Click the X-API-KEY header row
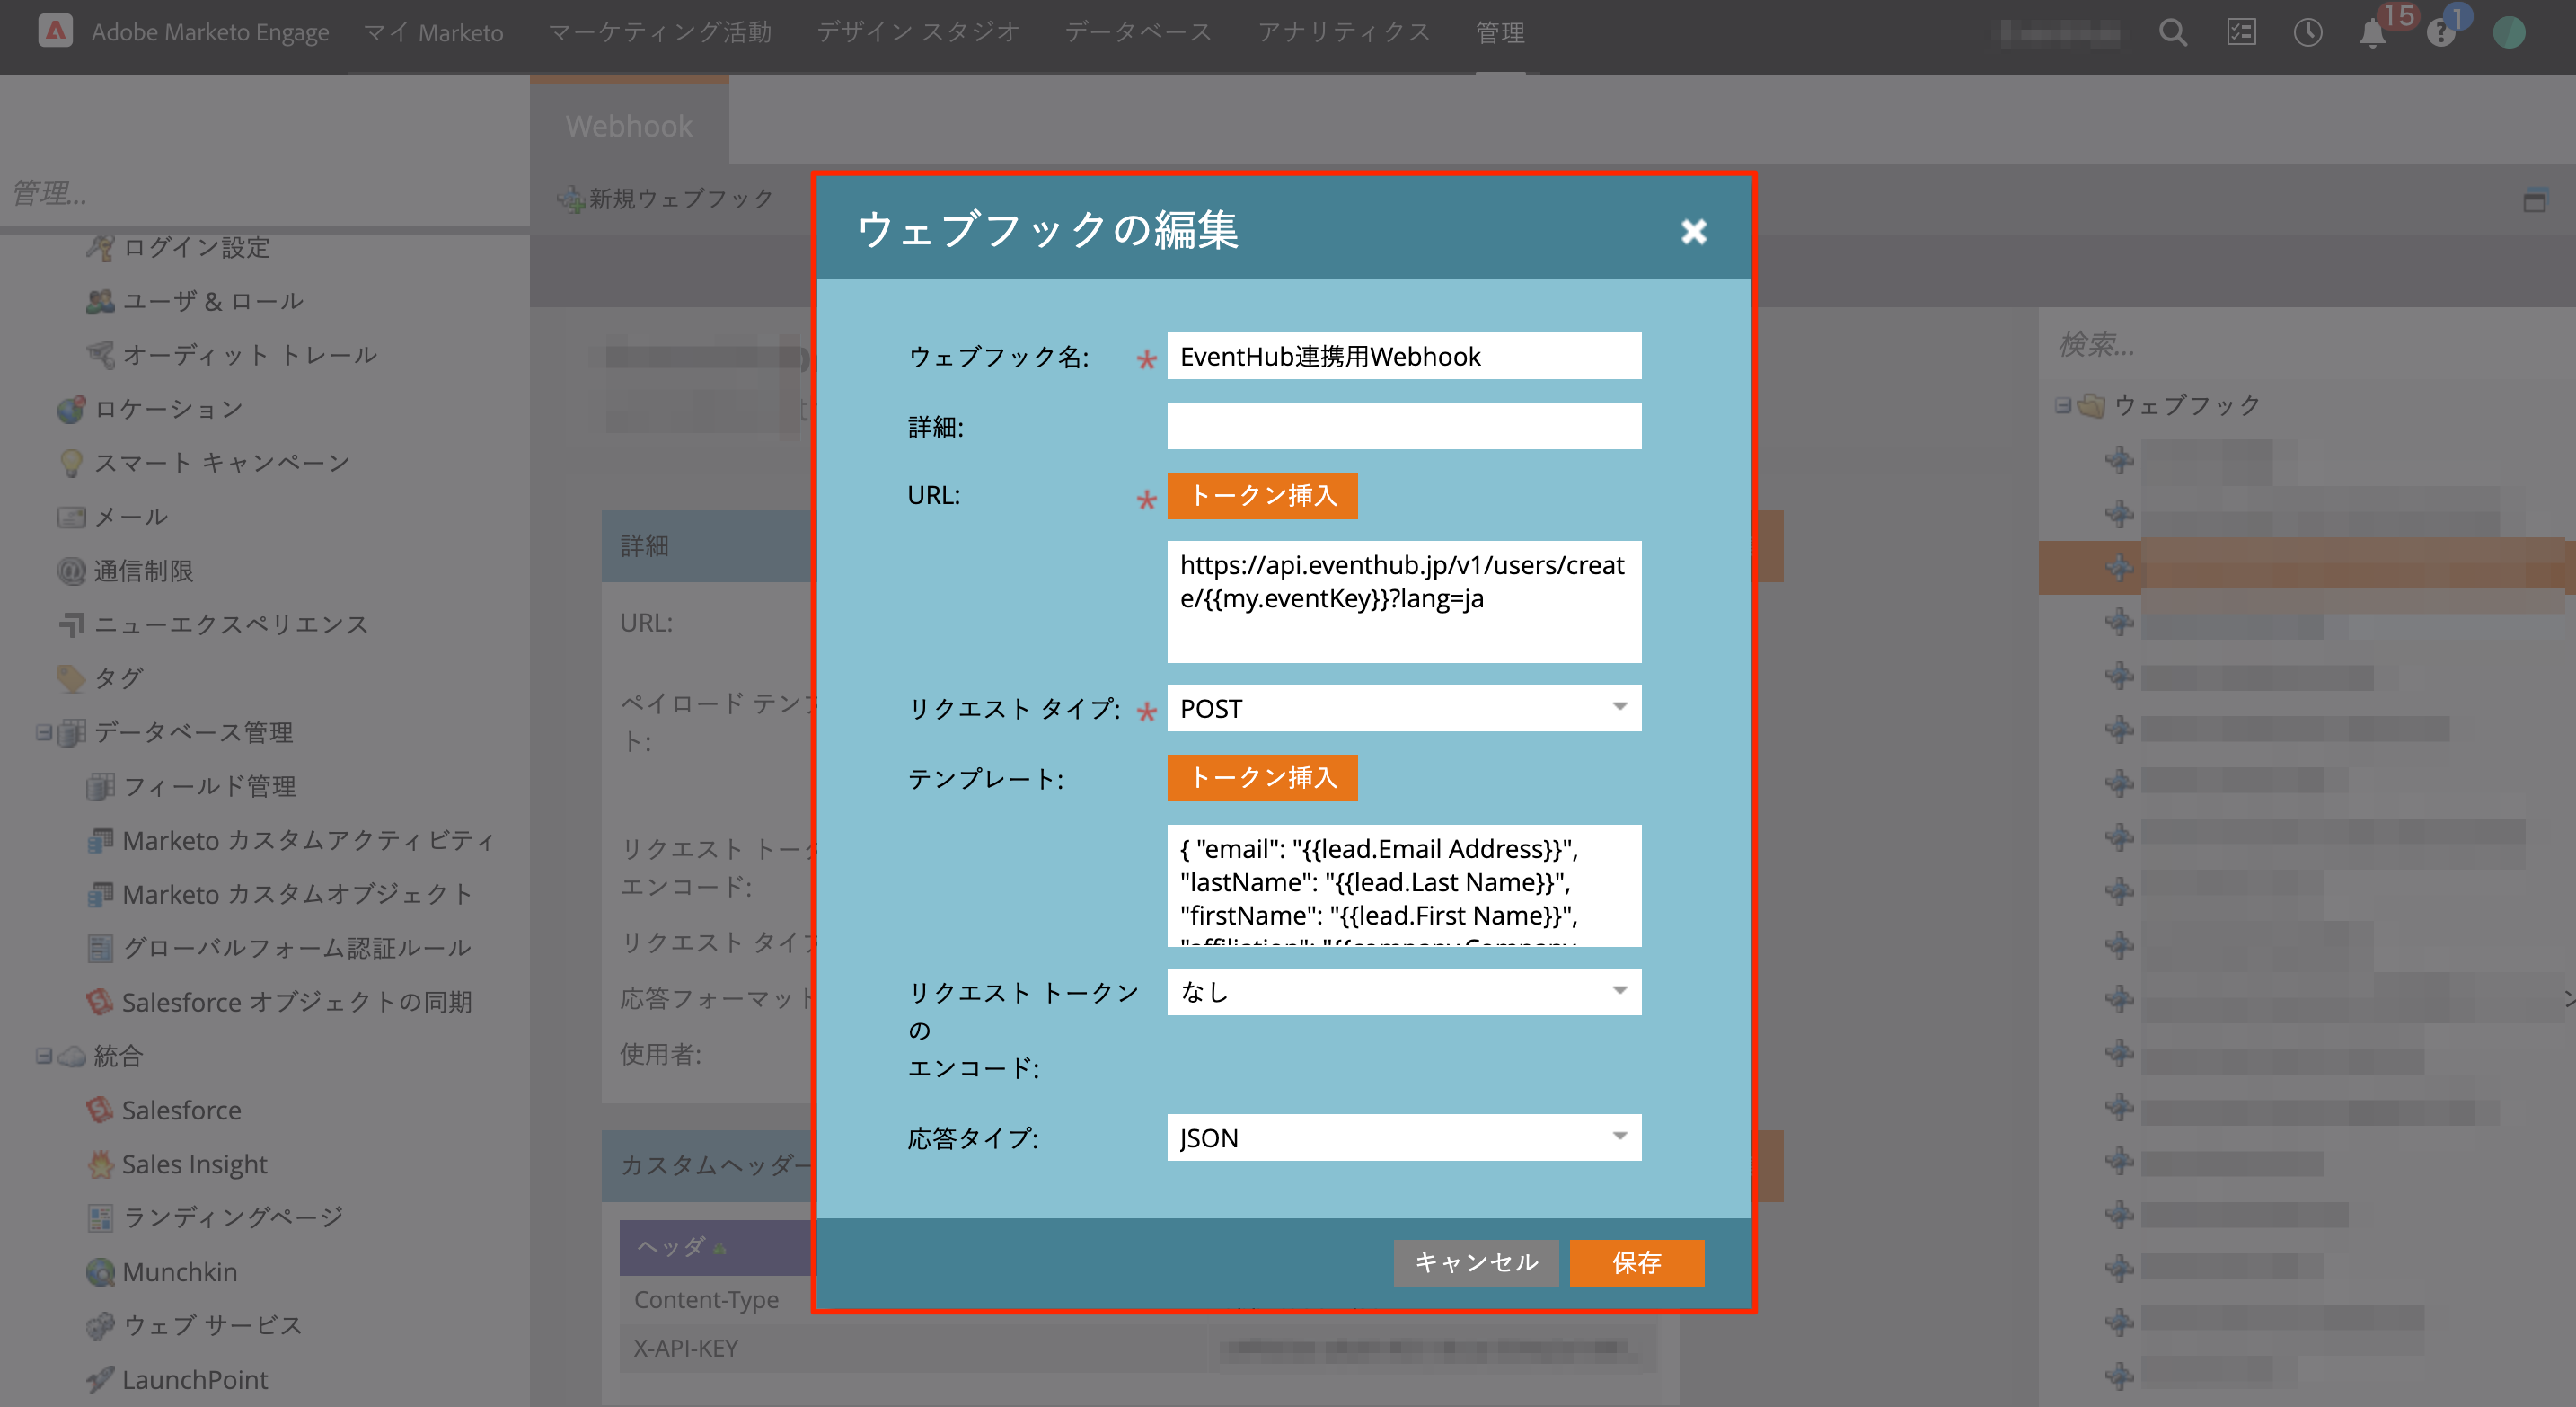Image resolution: width=2576 pixels, height=1407 pixels. pyautogui.click(x=1138, y=1348)
